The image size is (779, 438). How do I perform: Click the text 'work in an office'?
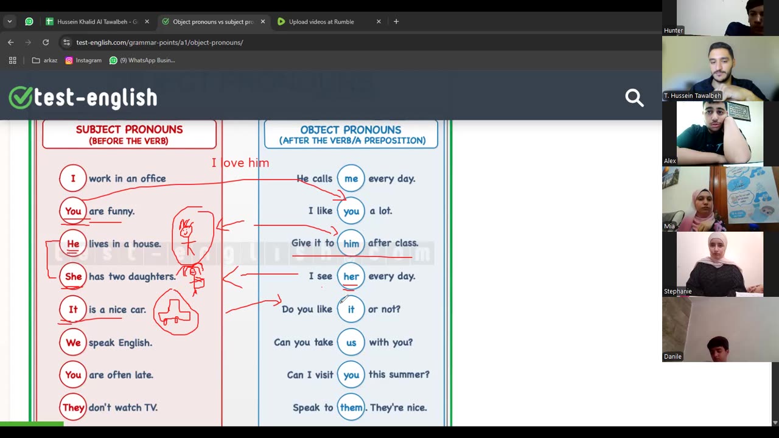[x=127, y=178]
